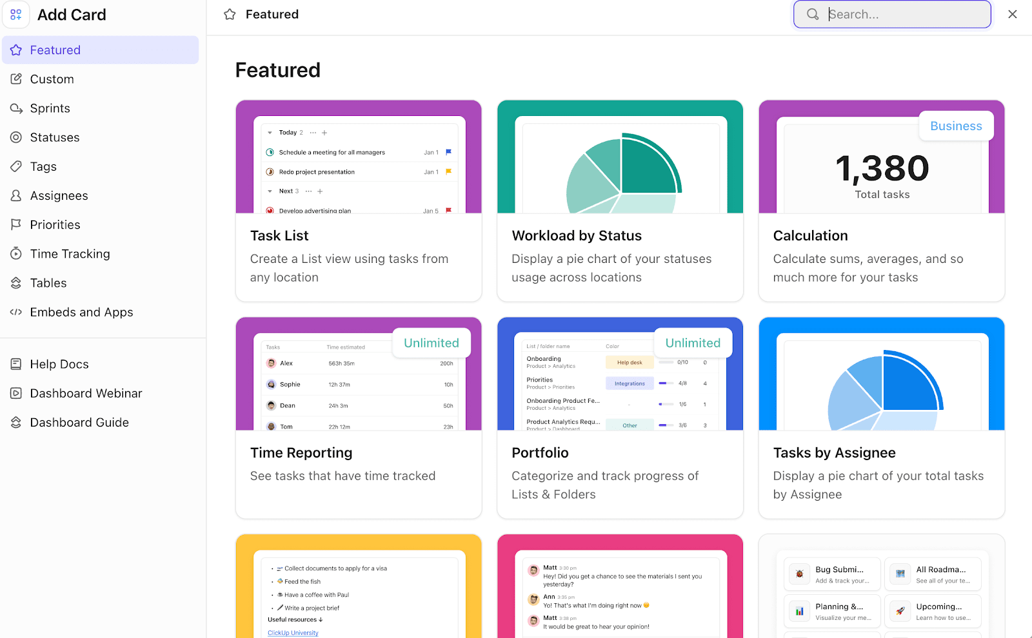Click the Tables layers icon
The height and width of the screenshot is (638, 1032).
coord(16,283)
